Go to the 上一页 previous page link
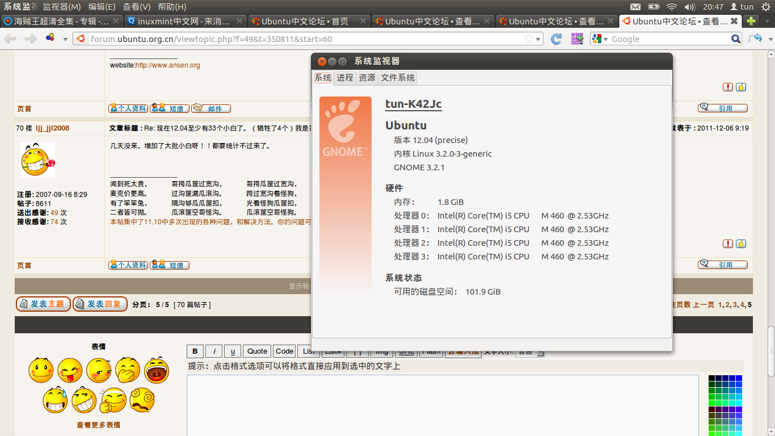Screen dimensions: 775x436 point(704,305)
